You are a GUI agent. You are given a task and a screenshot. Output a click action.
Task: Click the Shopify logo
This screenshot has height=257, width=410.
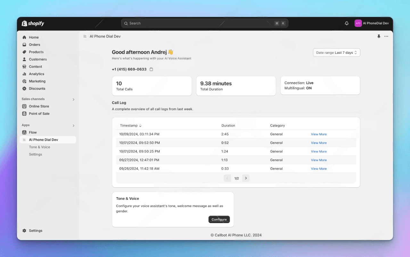coord(33,23)
